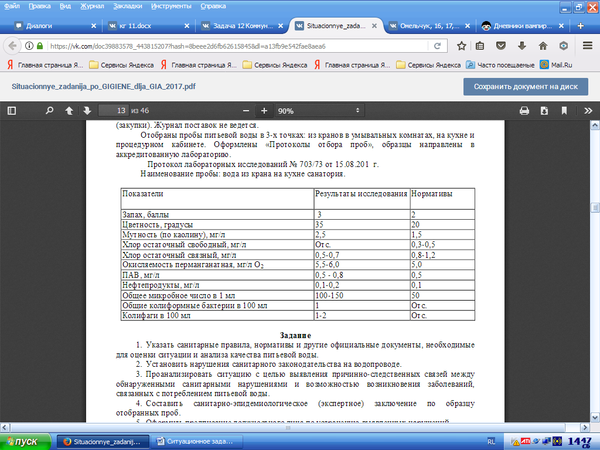600x450 pixels.
Task: Download the PDF file from viewer toolbar
Action: tap(544, 111)
